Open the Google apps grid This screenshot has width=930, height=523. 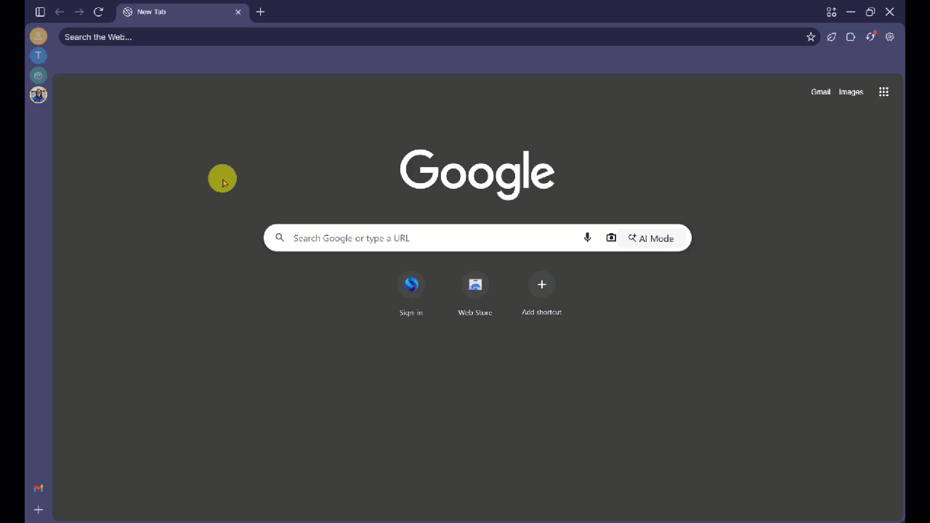tap(884, 92)
